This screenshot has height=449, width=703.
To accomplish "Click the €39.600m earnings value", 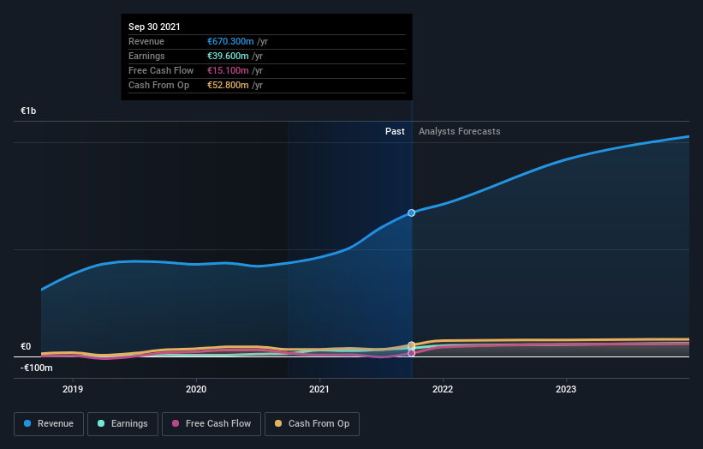I will (x=228, y=56).
